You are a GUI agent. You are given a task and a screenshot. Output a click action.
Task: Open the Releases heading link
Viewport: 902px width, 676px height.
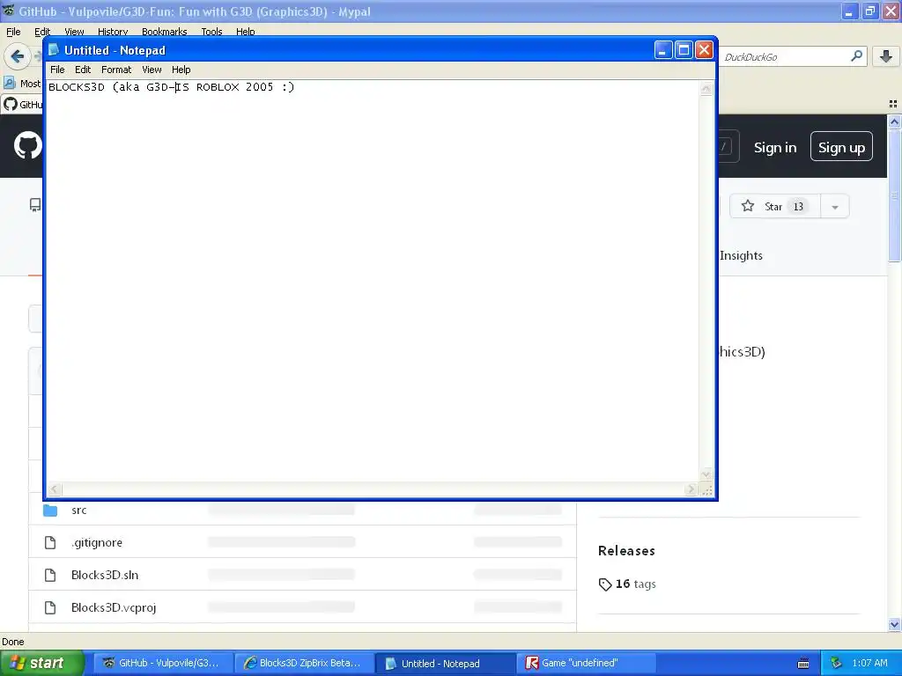pos(626,551)
